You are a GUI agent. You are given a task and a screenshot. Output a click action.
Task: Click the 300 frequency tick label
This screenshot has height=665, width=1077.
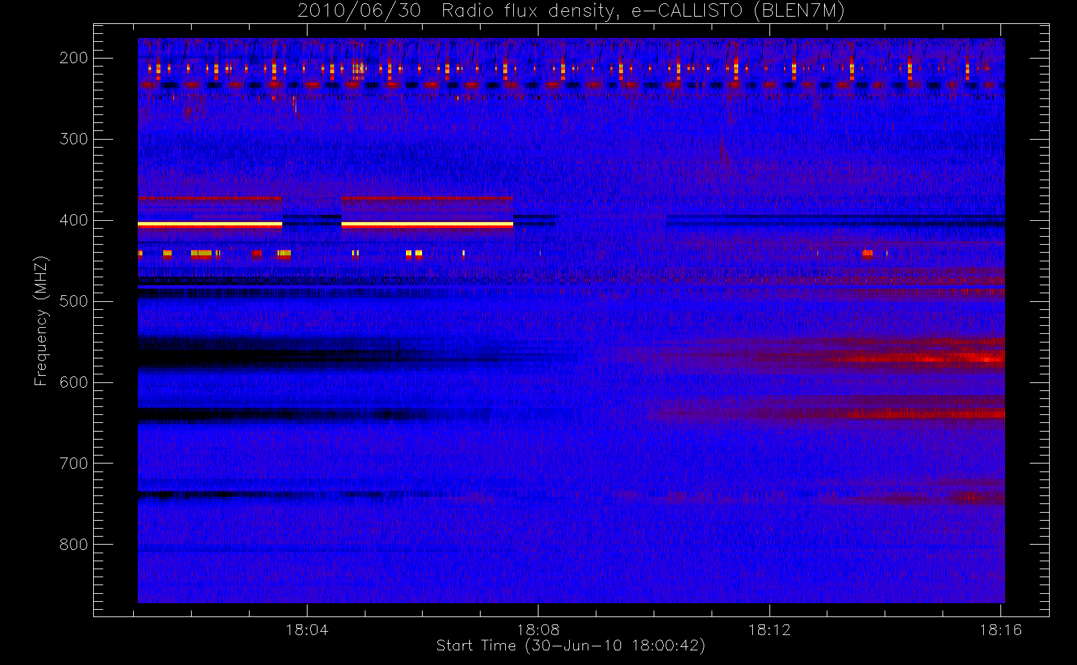(74, 139)
